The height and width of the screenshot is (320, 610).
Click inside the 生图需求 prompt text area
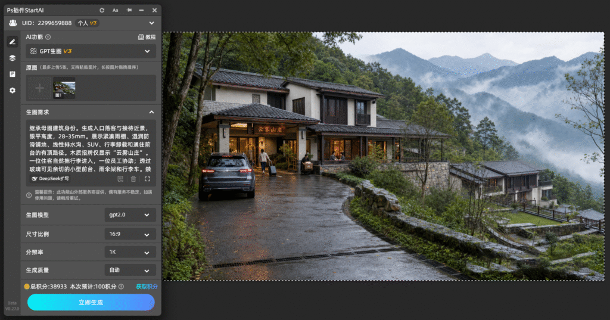point(91,148)
